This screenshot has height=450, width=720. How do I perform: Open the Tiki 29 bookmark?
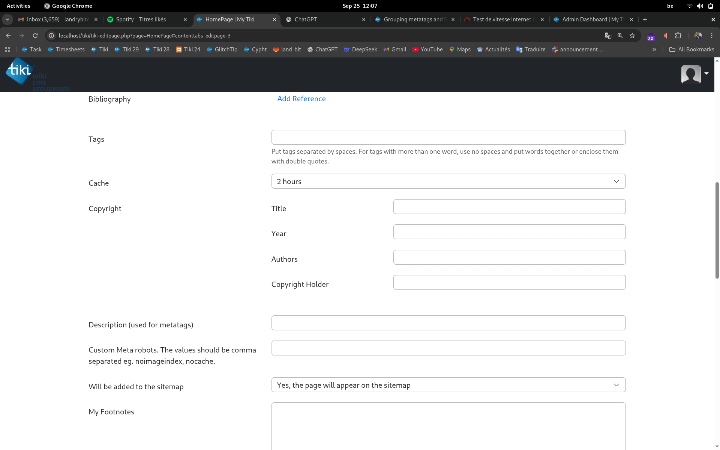(126, 49)
